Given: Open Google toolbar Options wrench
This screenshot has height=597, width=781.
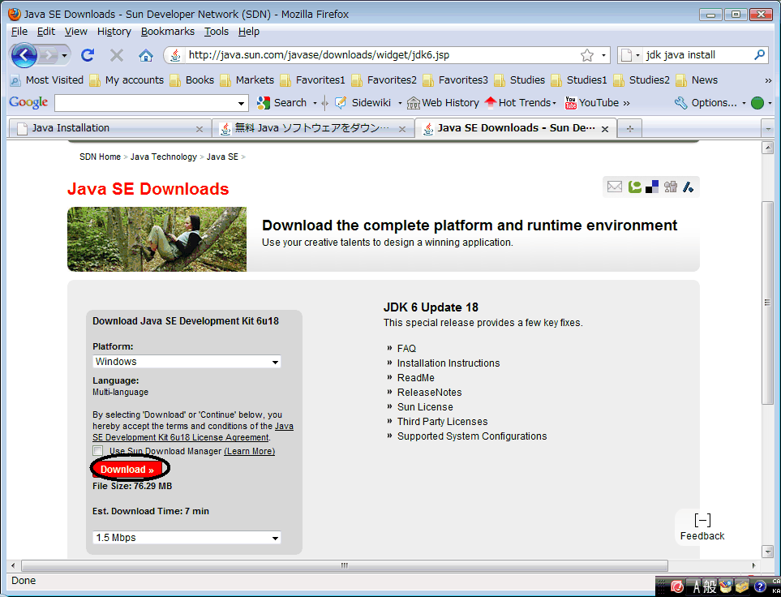Looking at the screenshot, I should [706, 103].
